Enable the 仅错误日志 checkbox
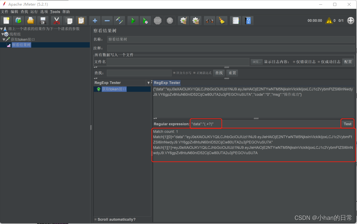The image size is (357, 224). [x=294, y=62]
